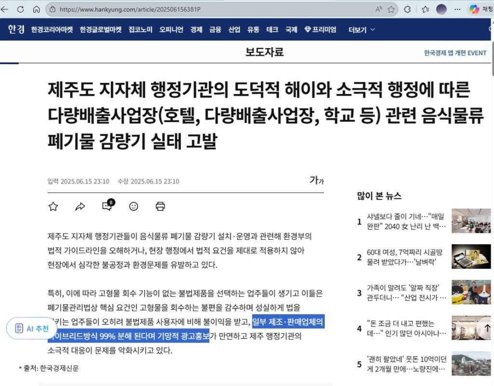Open 한경코리아마켓 menu

tap(52, 29)
